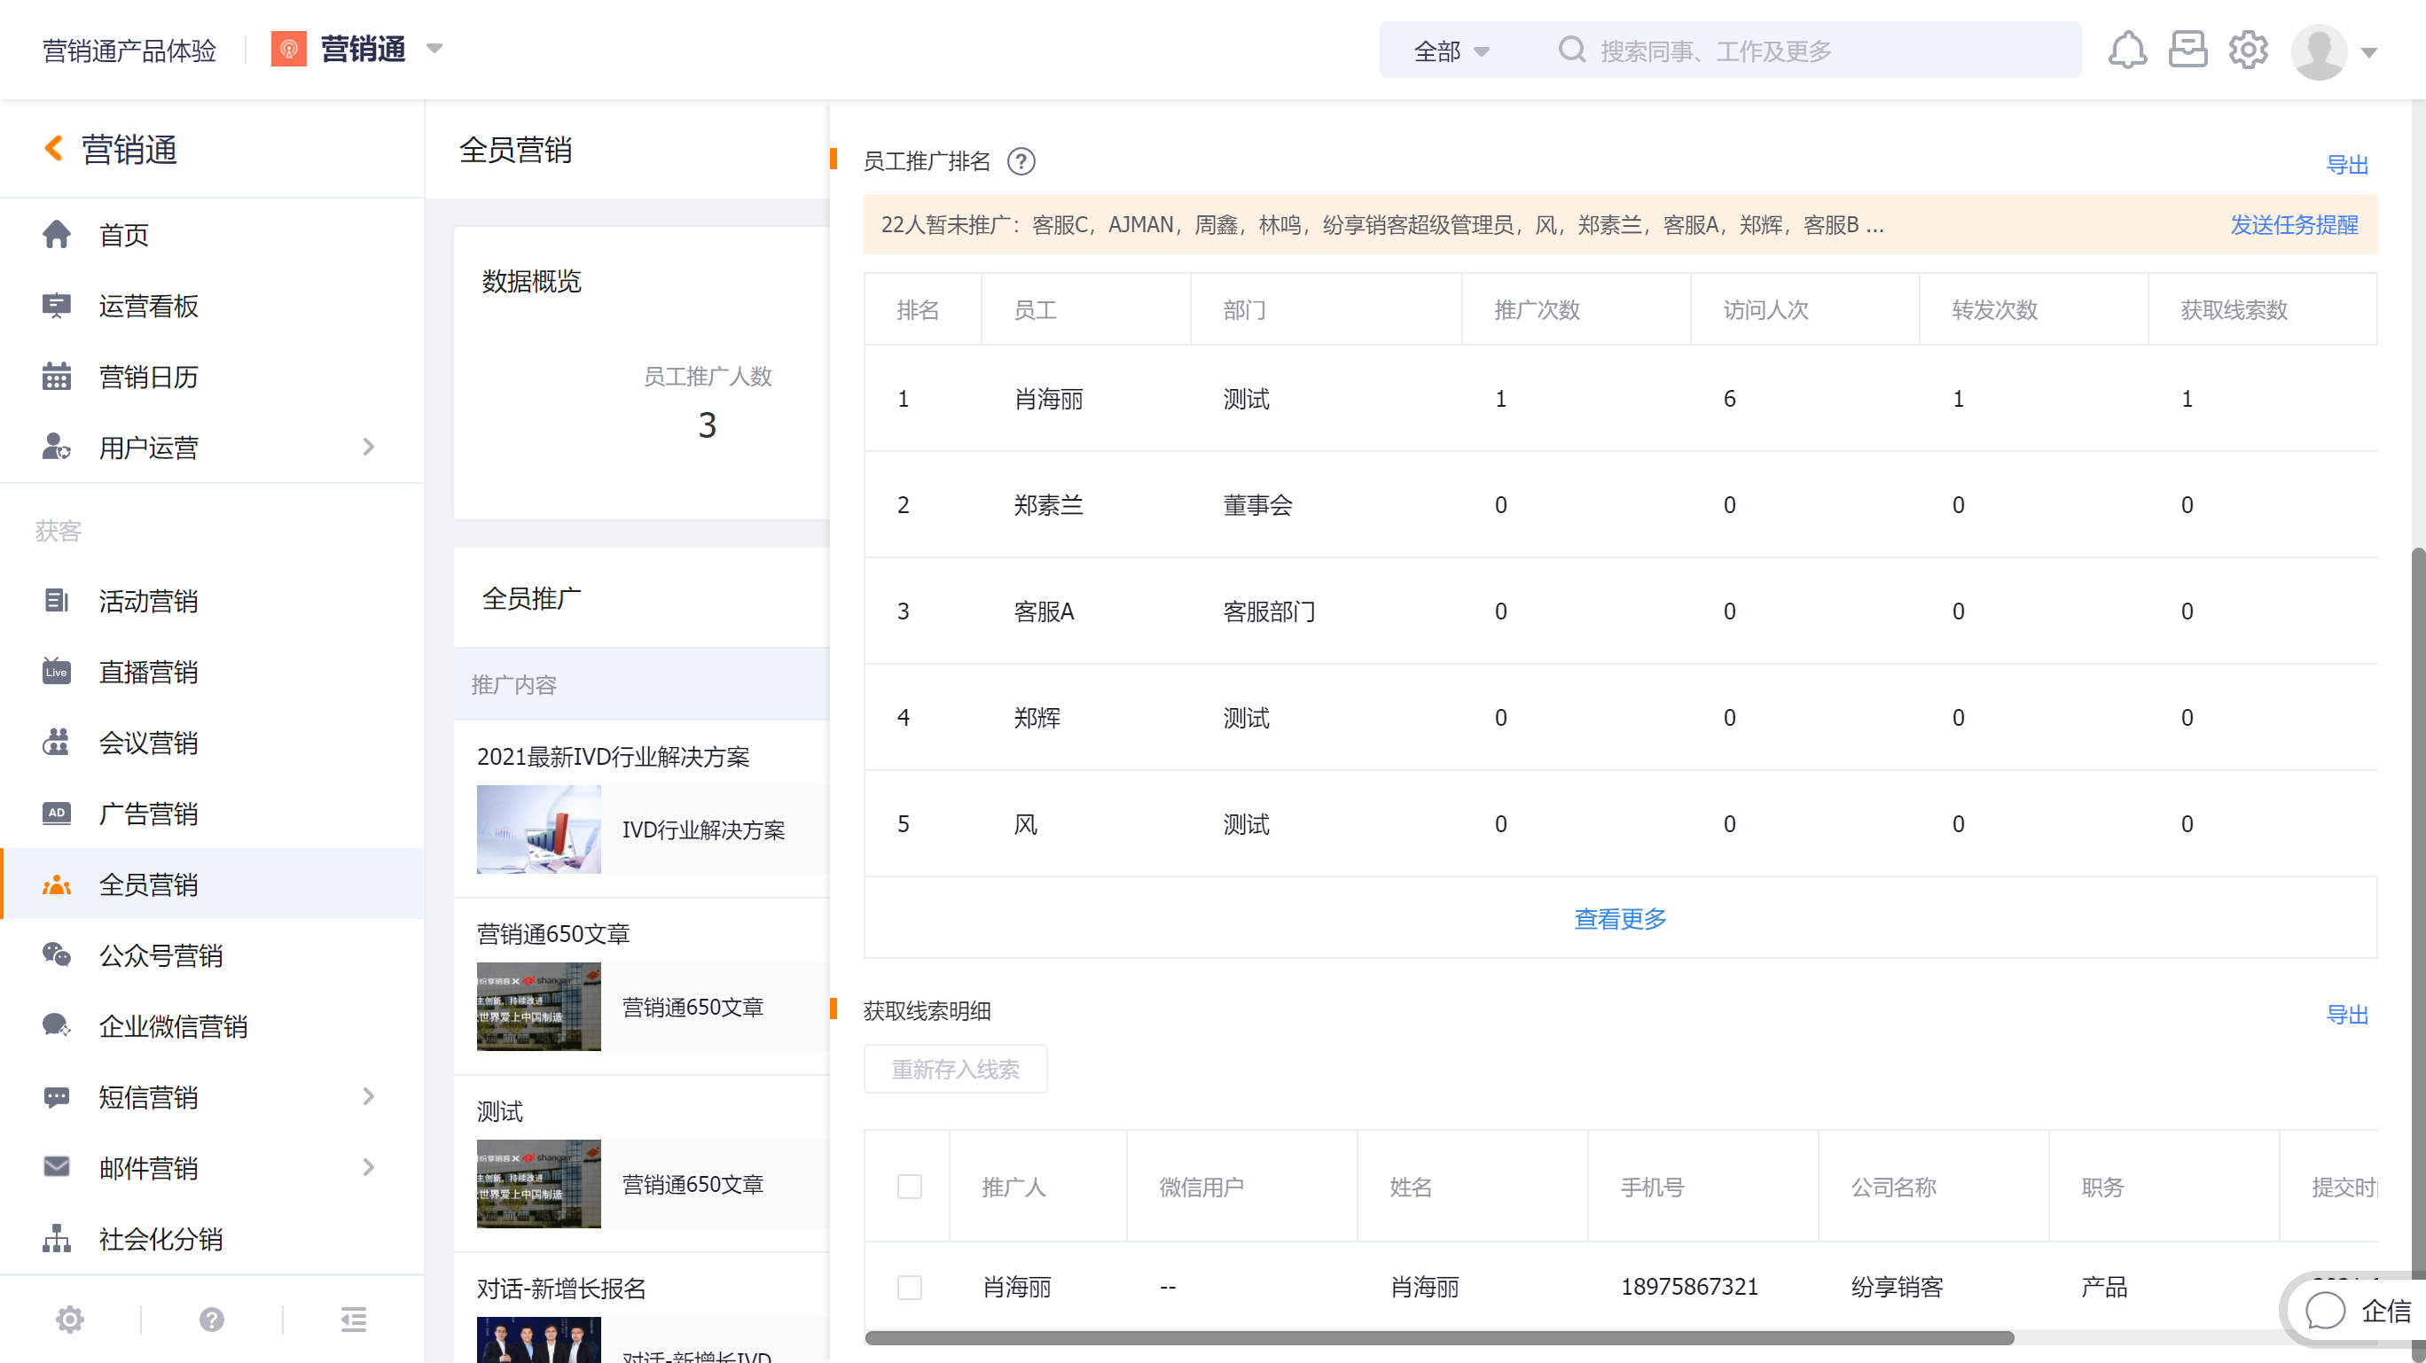Open the inbox tray icon in header
The height and width of the screenshot is (1363, 2426).
[2187, 50]
